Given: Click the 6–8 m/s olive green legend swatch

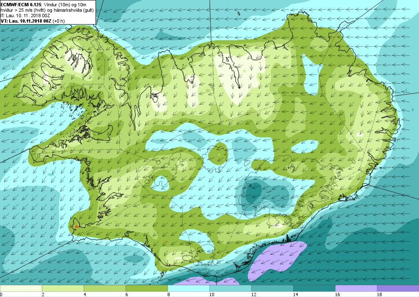Looking at the screenshot, I should pyautogui.click(x=147, y=288).
